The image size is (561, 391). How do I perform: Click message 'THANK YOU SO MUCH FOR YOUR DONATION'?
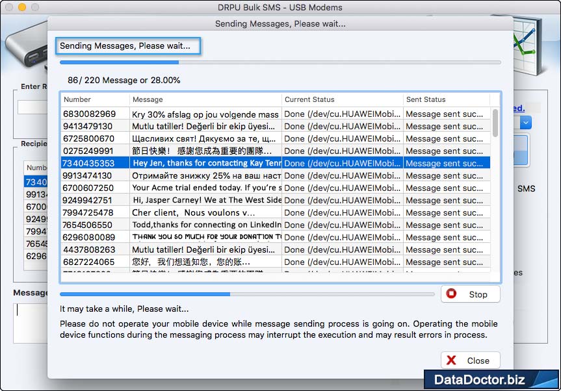(207, 237)
